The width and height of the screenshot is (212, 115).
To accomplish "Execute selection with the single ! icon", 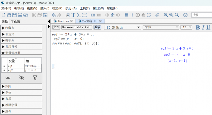I will point(132,15).
